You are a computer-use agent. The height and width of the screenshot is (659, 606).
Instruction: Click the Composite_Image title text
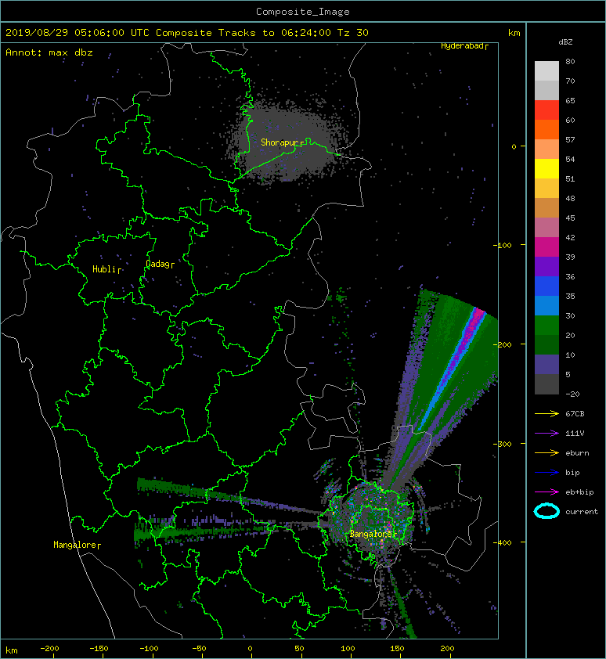click(303, 12)
